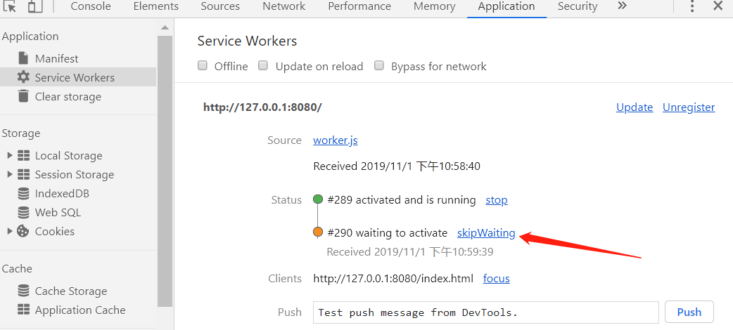Select the IndexedDB entry
The height and width of the screenshot is (330, 733).
[62, 193]
